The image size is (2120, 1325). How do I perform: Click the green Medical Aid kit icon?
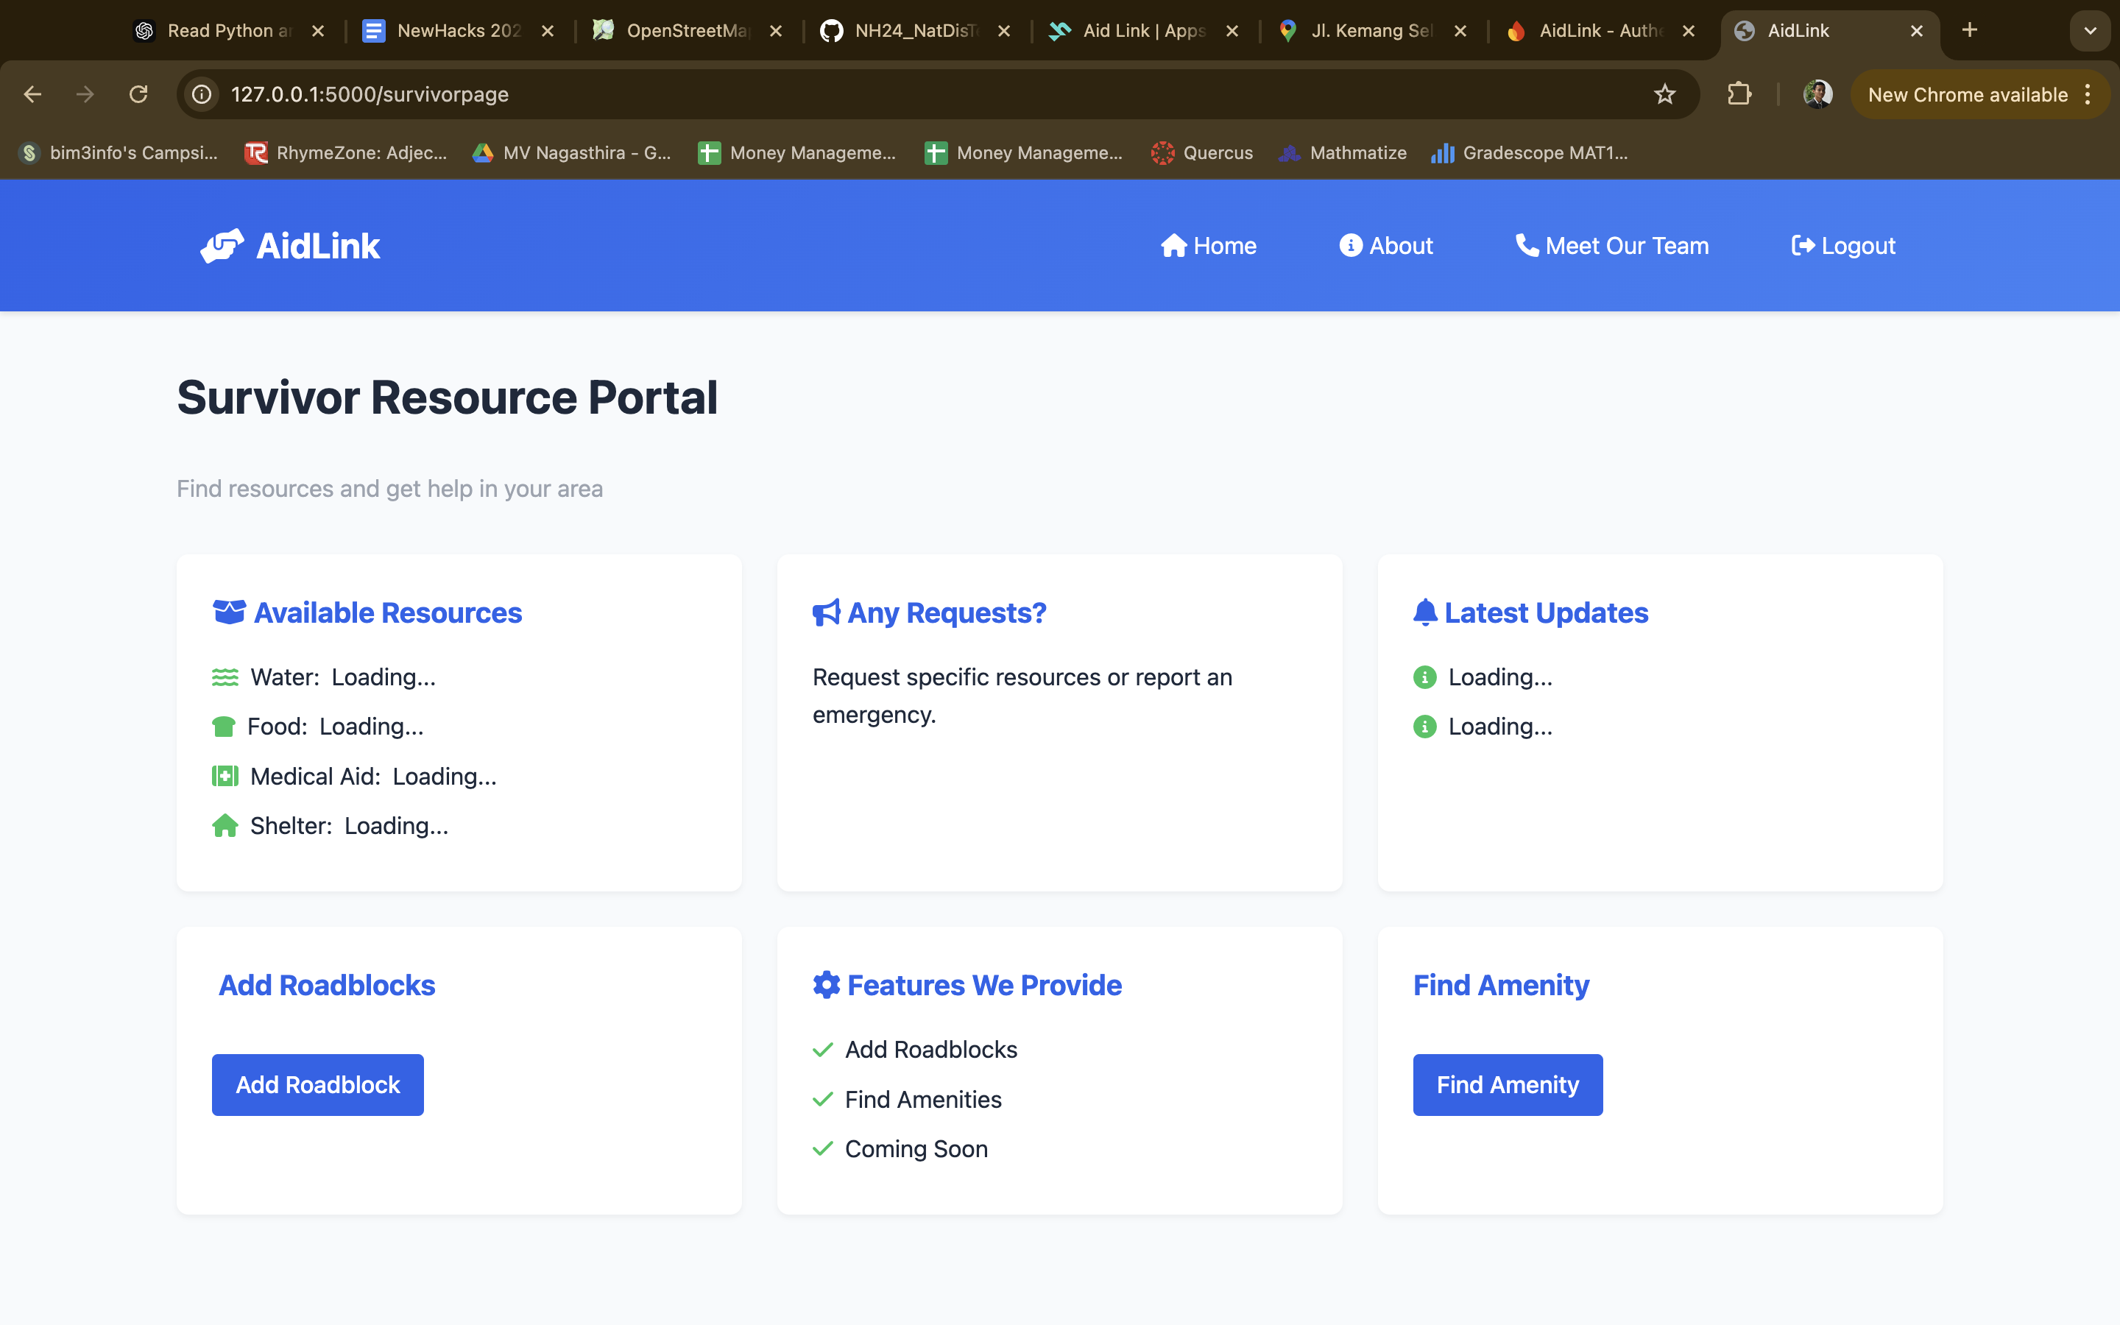(225, 777)
